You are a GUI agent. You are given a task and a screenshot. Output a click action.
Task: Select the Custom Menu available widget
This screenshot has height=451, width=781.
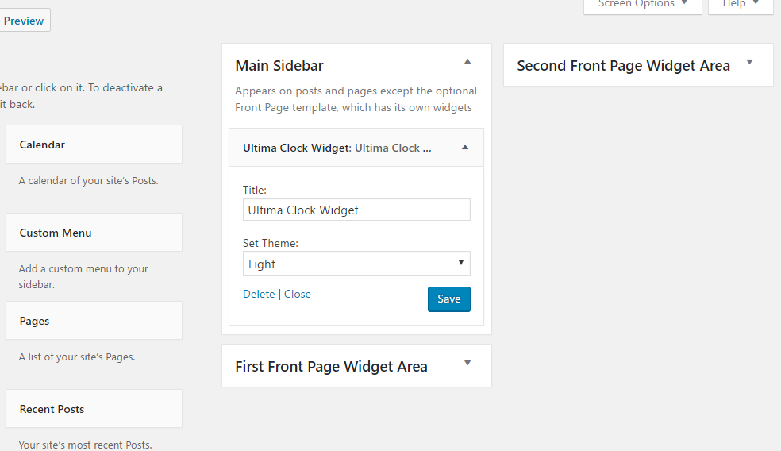point(94,233)
